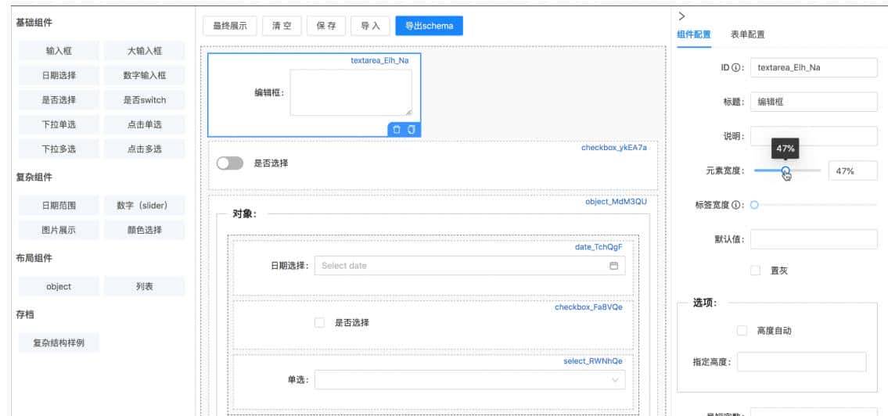Click the copy icon on the textarea component

point(410,130)
